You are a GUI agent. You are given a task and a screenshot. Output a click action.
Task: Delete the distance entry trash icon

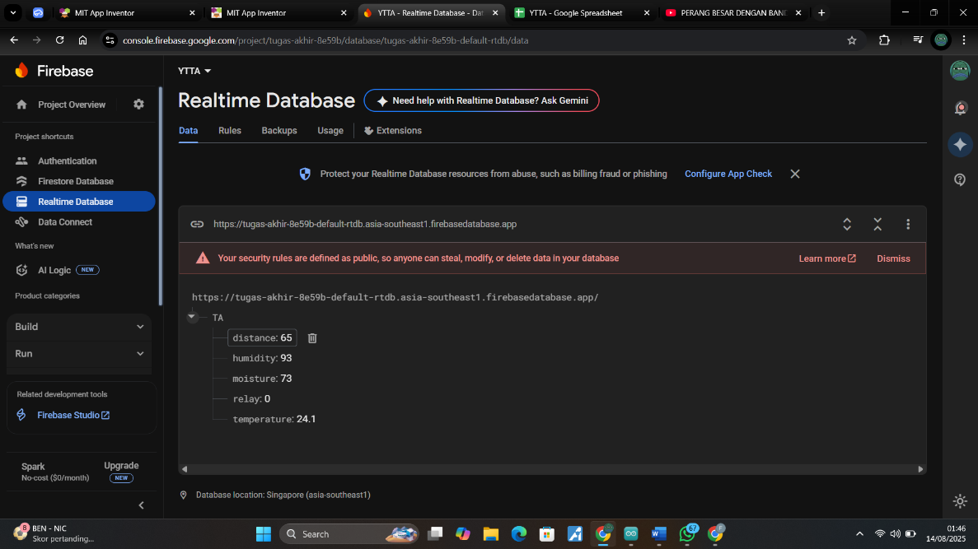click(x=312, y=337)
